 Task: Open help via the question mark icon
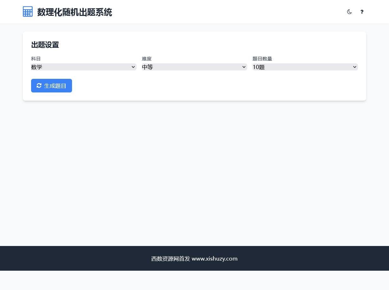pos(362,12)
